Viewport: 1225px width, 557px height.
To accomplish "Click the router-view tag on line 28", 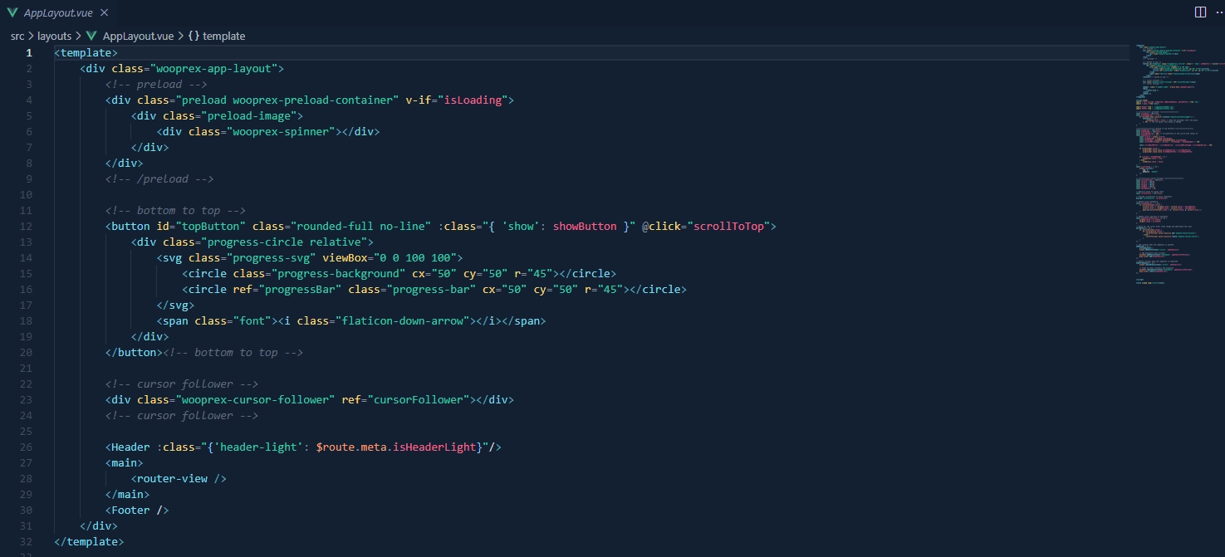I will click(x=173, y=478).
